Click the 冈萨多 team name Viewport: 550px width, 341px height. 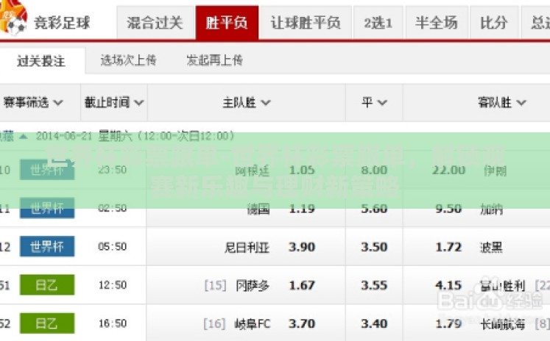[253, 286]
